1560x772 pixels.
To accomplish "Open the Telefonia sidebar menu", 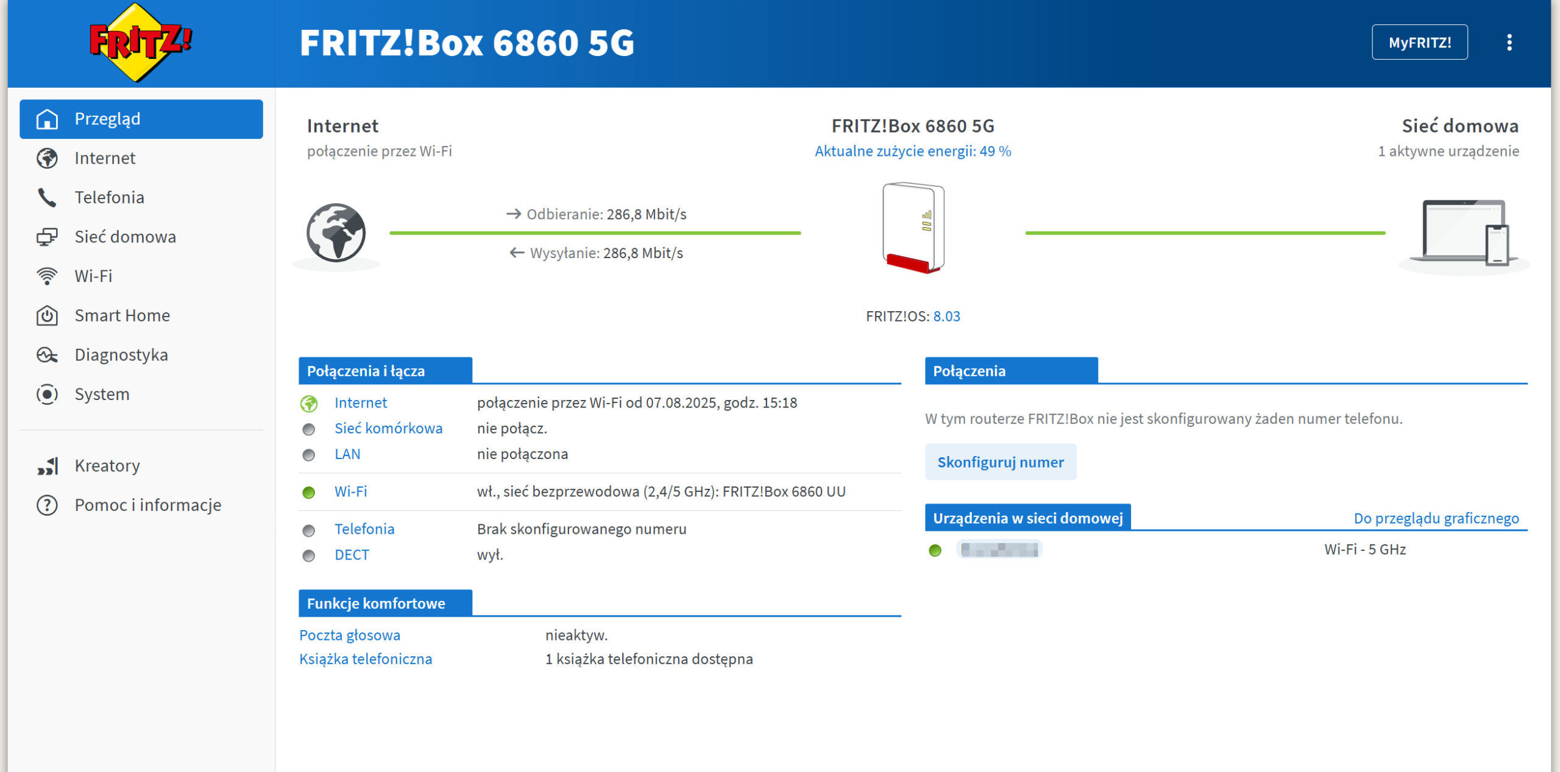I will [141, 198].
